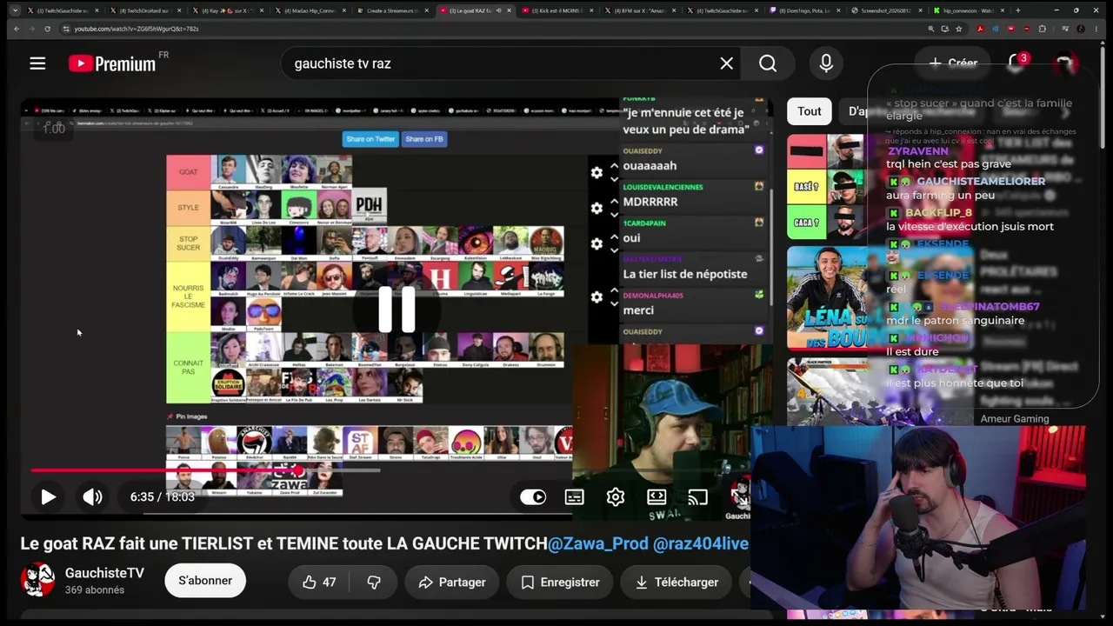Image resolution: width=1113 pixels, height=626 pixels.
Task: Open the browser tab search dropdown
Action: pos(15,10)
